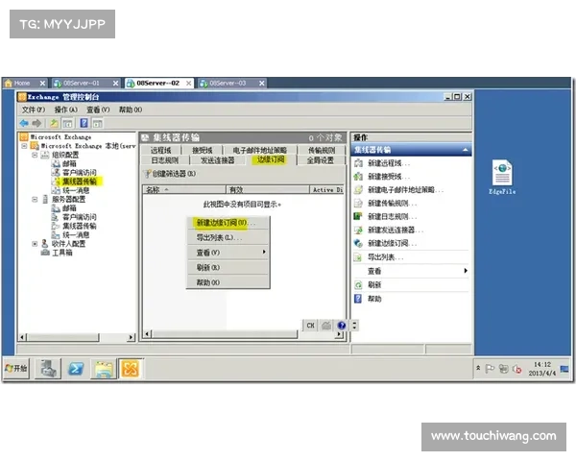Expand the 收件人配置 tree node
Screen dimensions: 576x461
coord(35,244)
